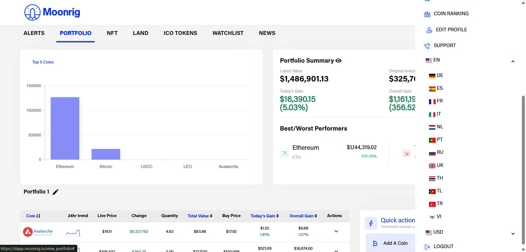Click the Thai flag icon
The width and height of the screenshot is (526, 252).
(432, 179)
